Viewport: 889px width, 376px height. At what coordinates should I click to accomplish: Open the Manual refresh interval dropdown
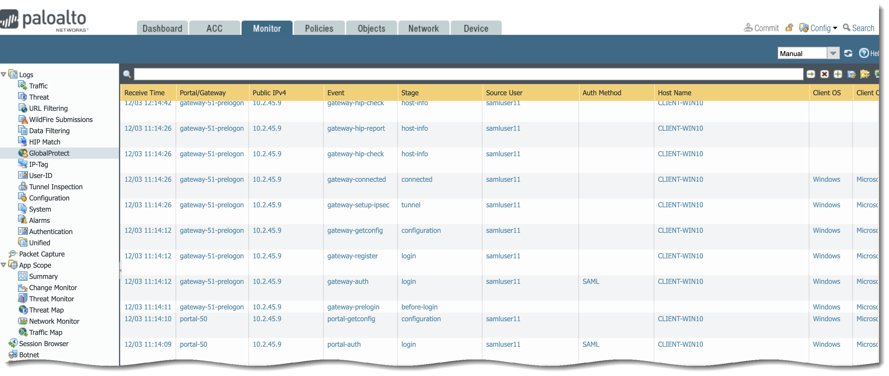(x=833, y=53)
